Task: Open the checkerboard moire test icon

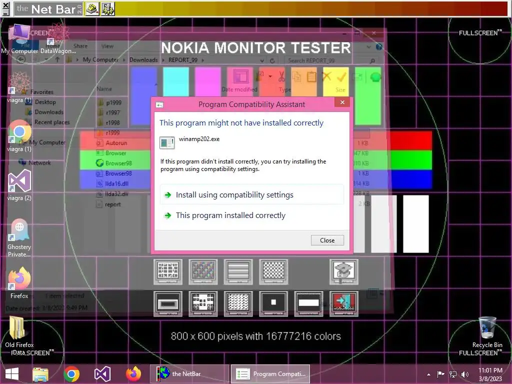Action: [x=273, y=271]
